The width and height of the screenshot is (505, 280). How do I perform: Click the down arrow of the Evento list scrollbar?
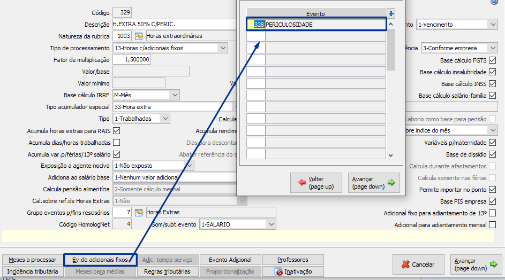(x=391, y=155)
